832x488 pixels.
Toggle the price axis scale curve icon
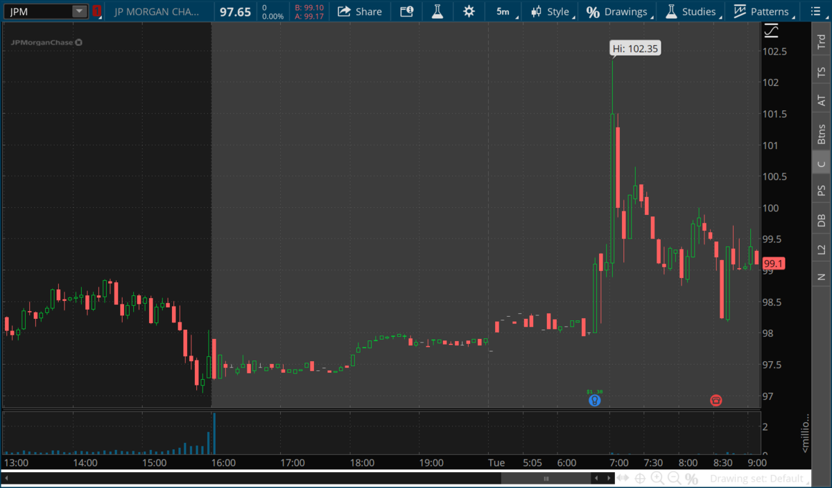click(771, 31)
